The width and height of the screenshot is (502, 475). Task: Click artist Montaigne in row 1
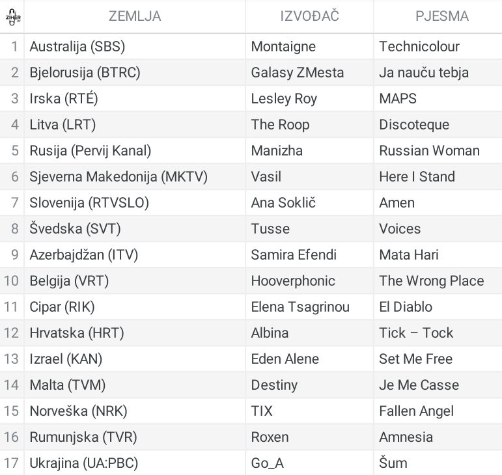pyautogui.click(x=283, y=47)
